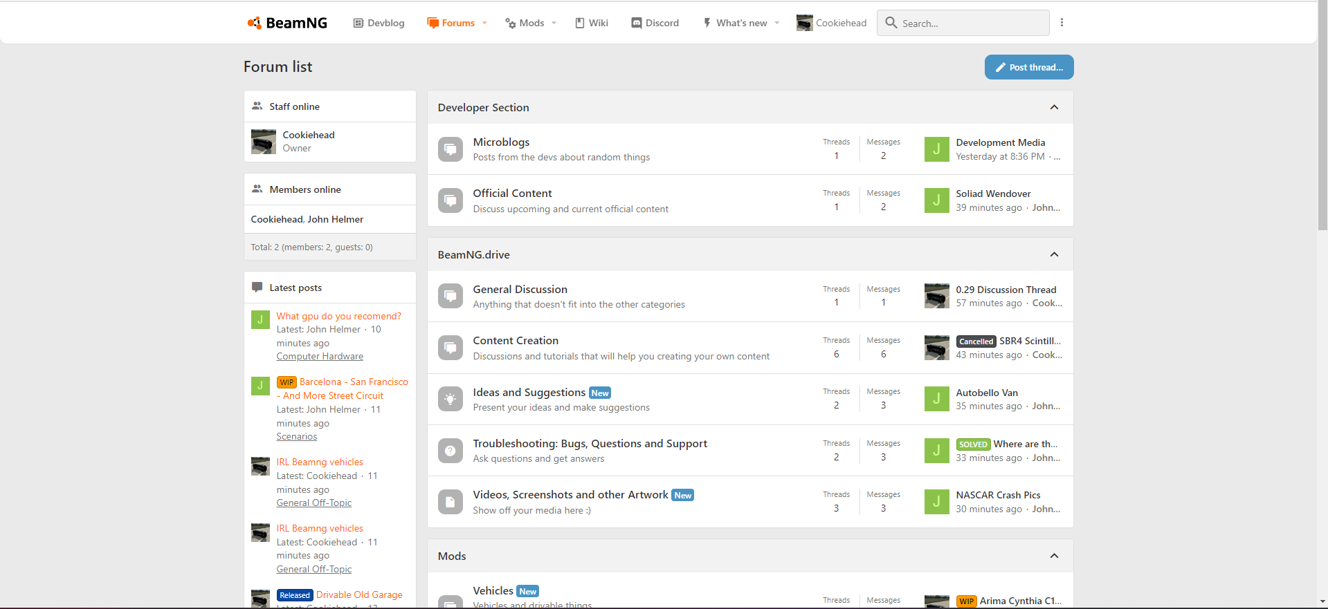1328x609 pixels.
Task: Click the J avatar next to Barcelona post
Action: 260,386
